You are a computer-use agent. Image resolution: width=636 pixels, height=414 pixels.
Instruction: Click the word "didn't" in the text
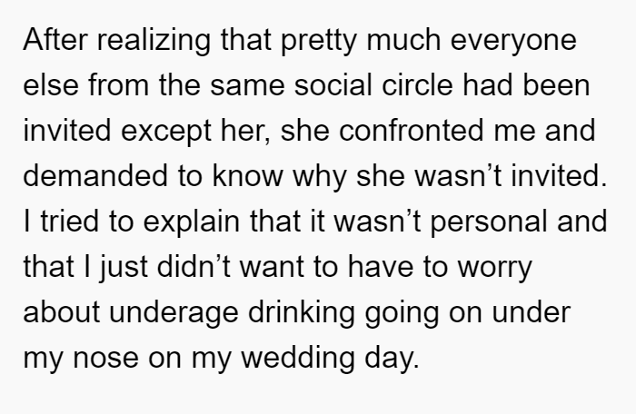(x=194, y=267)
